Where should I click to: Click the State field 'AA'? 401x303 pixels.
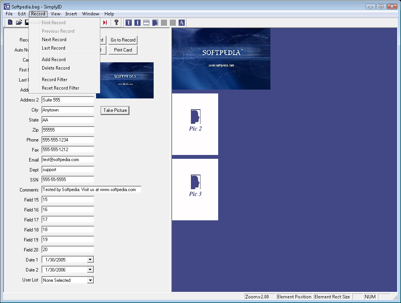(68, 120)
